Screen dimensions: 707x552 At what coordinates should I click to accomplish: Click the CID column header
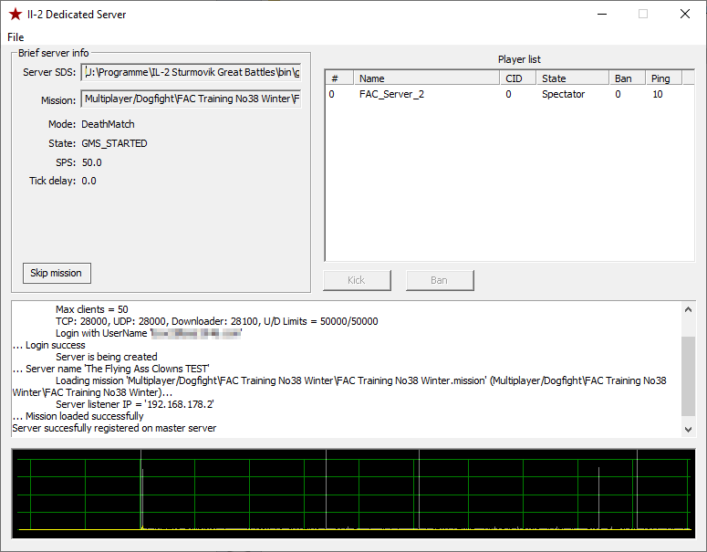click(518, 78)
